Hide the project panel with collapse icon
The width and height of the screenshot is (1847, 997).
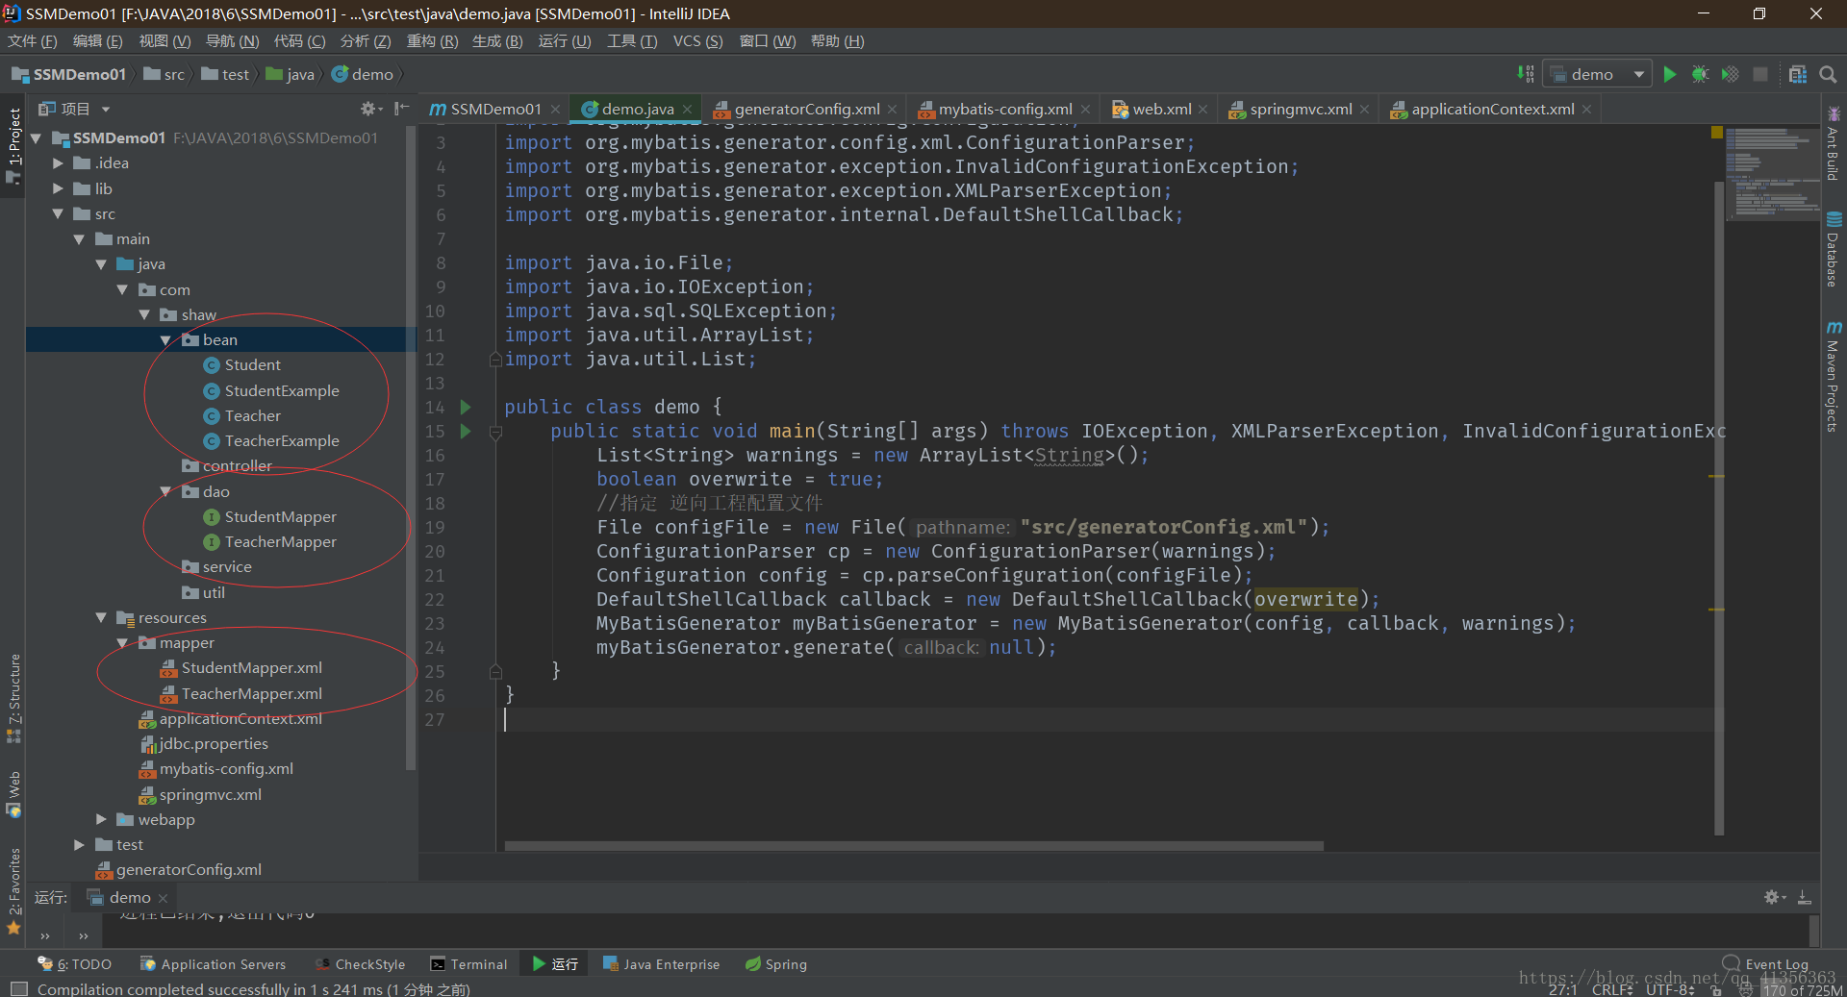click(402, 109)
